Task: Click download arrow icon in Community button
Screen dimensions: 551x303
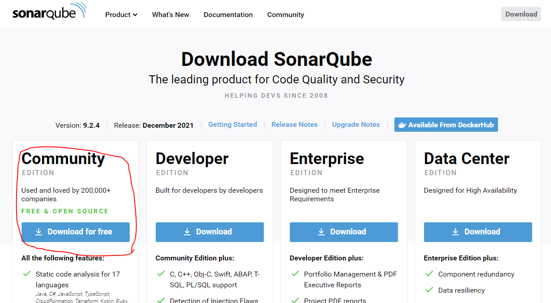Action: click(39, 232)
